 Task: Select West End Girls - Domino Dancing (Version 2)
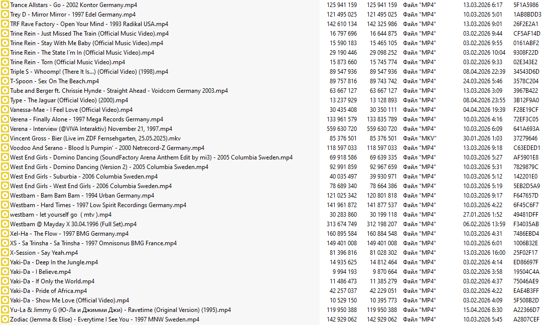tap(109, 167)
